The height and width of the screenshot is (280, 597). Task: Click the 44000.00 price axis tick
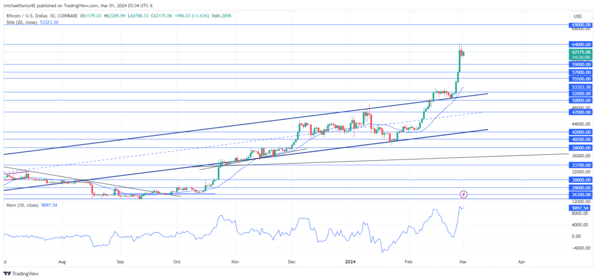click(581, 124)
